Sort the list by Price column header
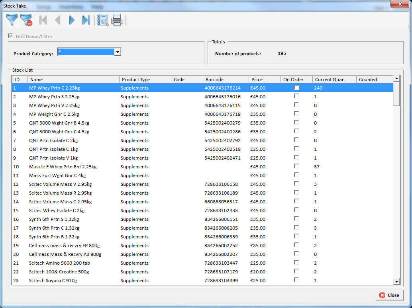This screenshot has width=412, height=308. pos(265,80)
